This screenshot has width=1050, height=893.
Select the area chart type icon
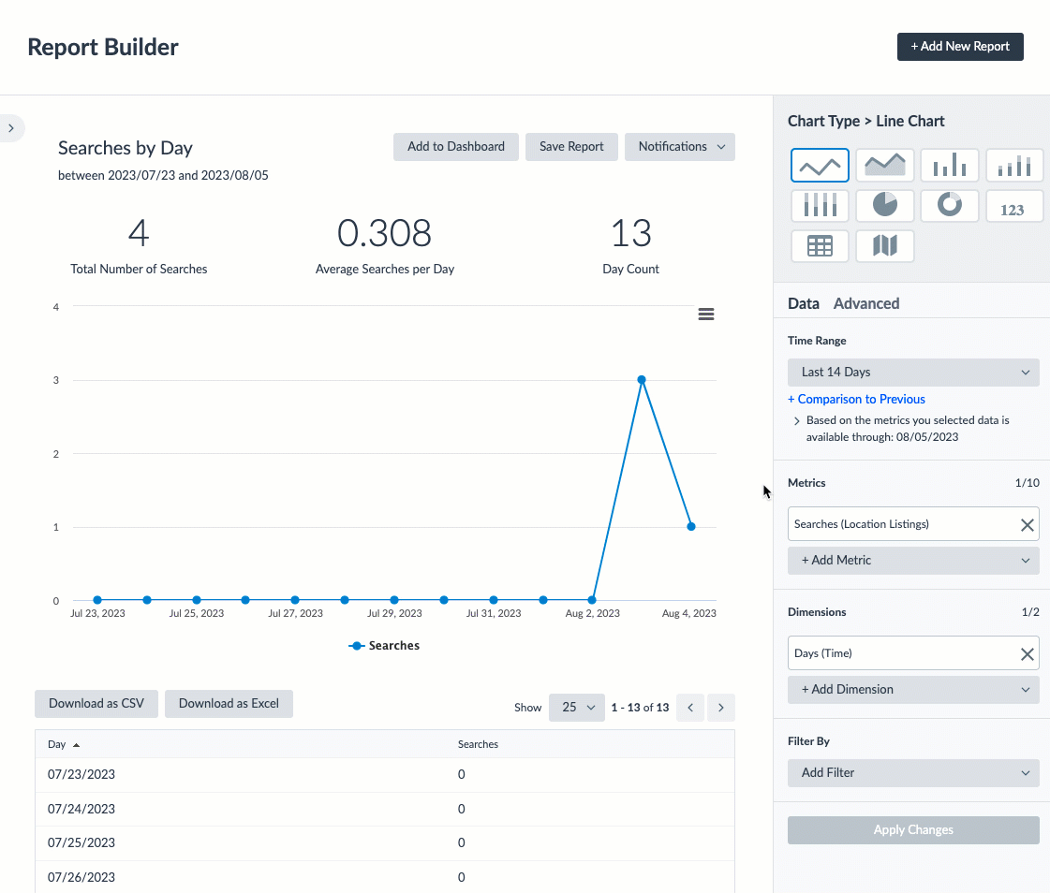click(x=884, y=165)
